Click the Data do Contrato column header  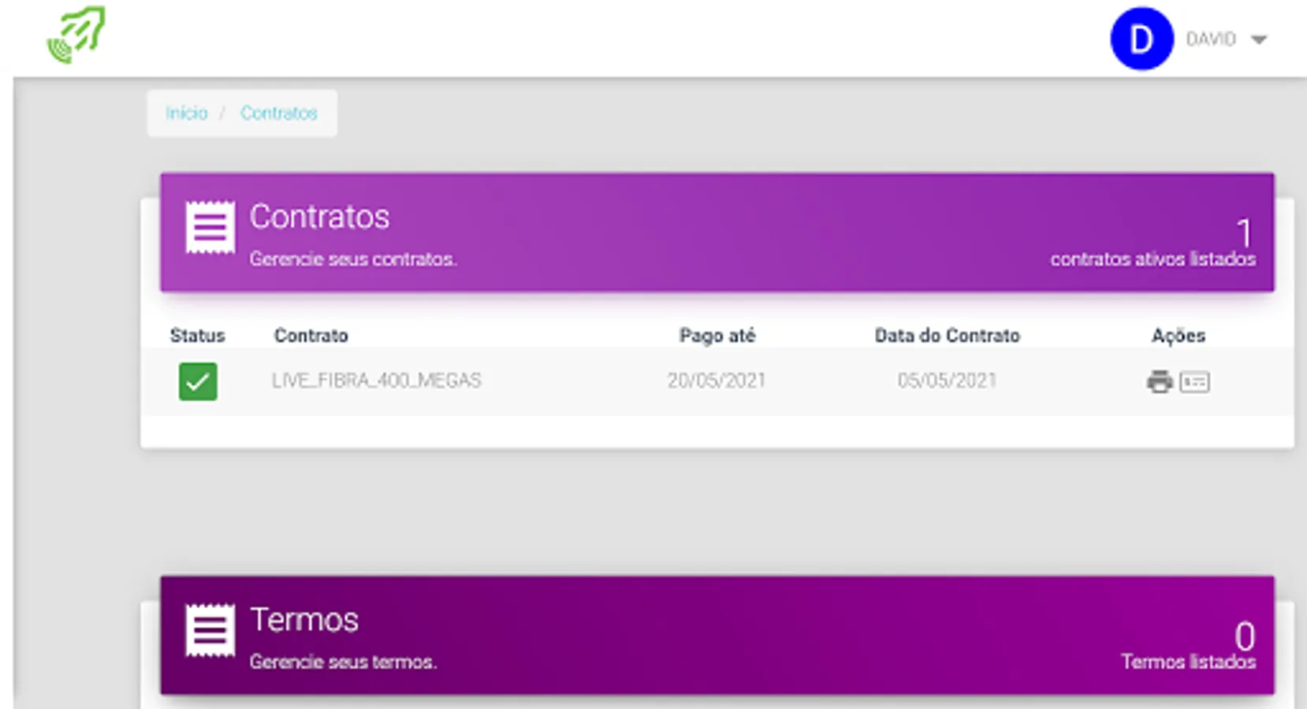[x=947, y=335]
